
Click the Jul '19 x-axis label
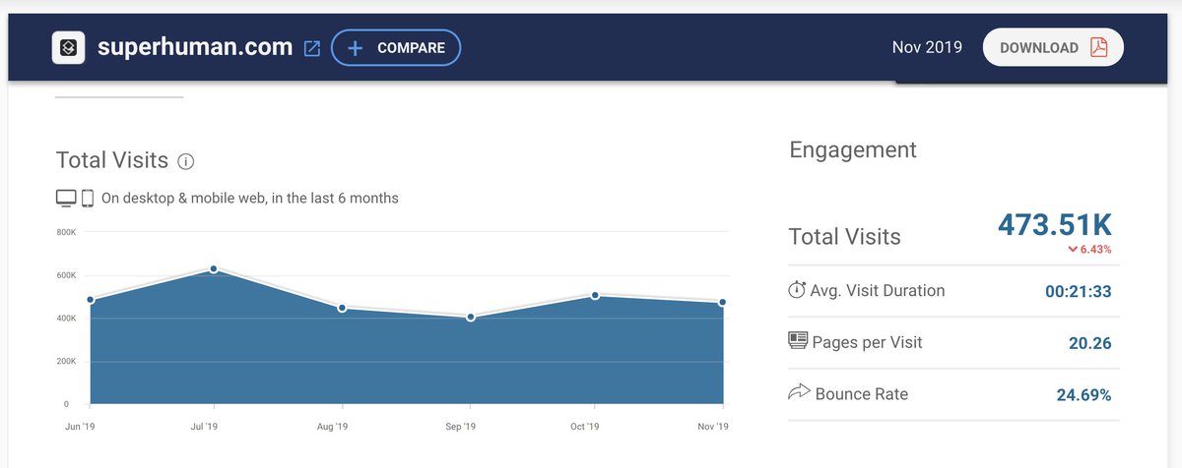coord(203,427)
